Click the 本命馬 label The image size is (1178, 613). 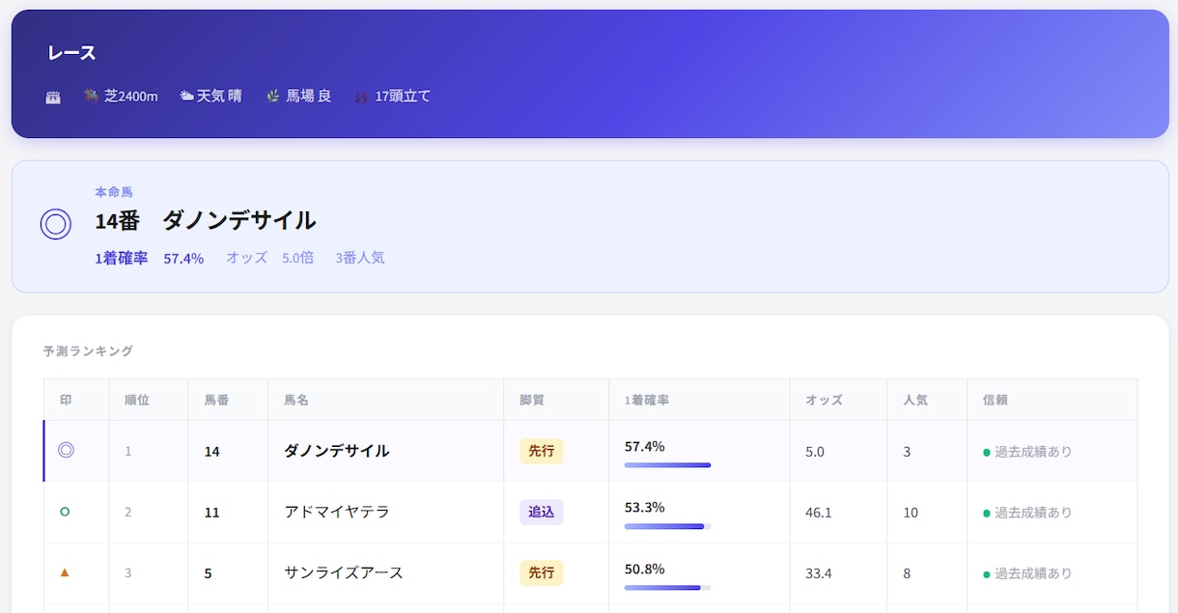(114, 192)
